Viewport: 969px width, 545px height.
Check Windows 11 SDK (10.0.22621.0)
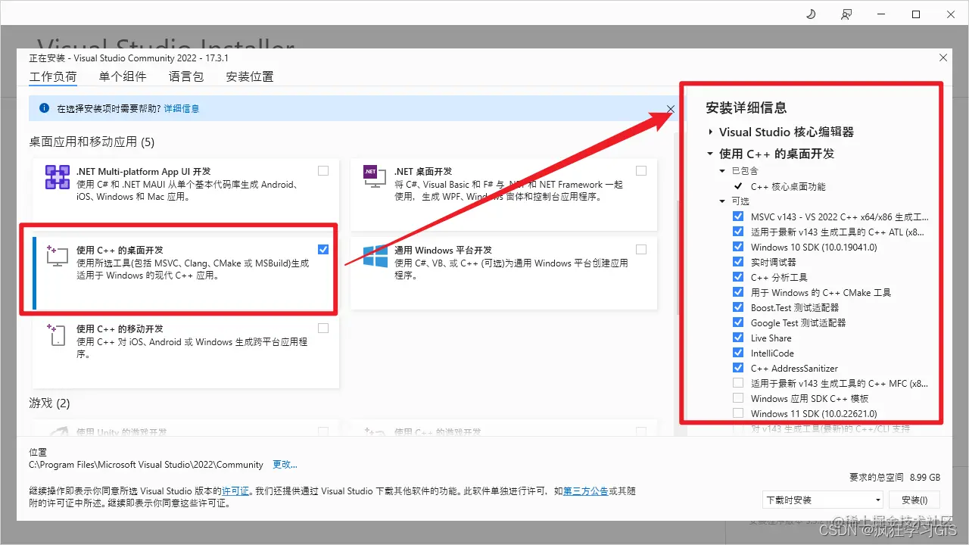tap(738, 413)
